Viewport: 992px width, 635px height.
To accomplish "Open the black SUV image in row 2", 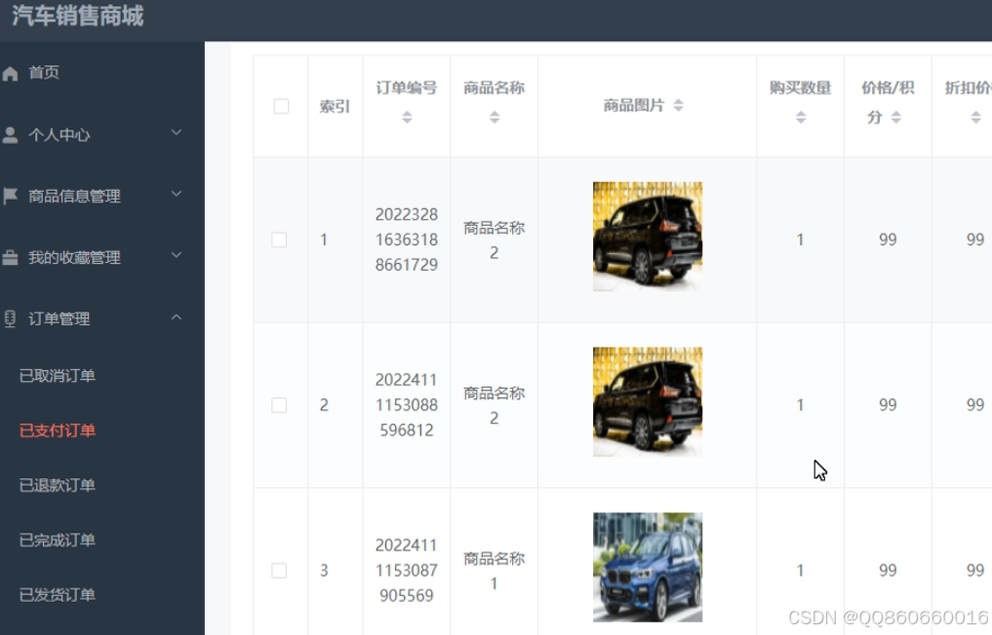I will tap(648, 402).
